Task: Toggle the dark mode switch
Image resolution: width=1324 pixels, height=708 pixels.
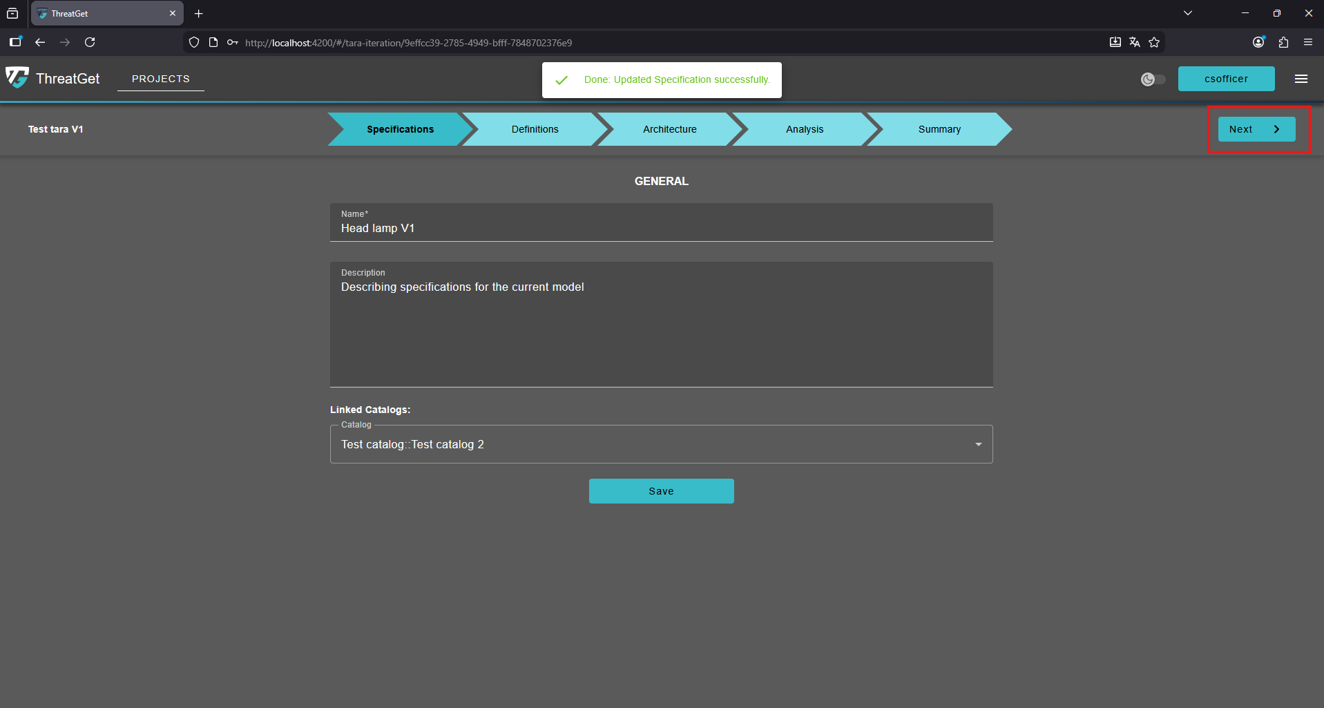Action: pyautogui.click(x=1153, y=79)
